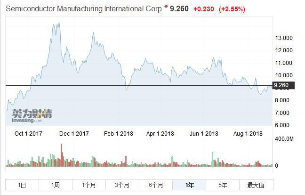Select the 1日 time range tab
This screenshot has width=305, height=195.
click(x=22, y=185)
